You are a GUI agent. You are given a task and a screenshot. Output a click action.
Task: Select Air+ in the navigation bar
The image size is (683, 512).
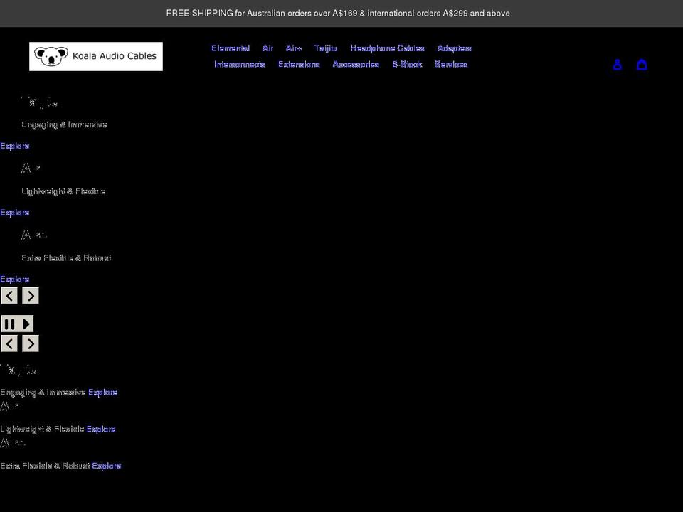coord(294,48)
